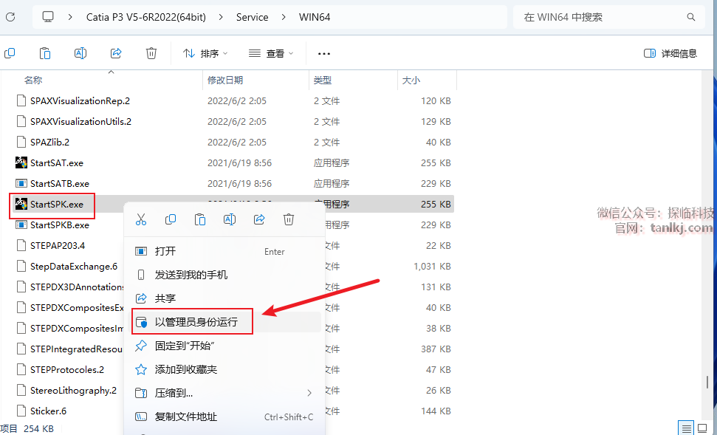Viewport: 717px width, 435px height.
Task: Click the cut scissors icon in context menu
Action: (141, 219)
